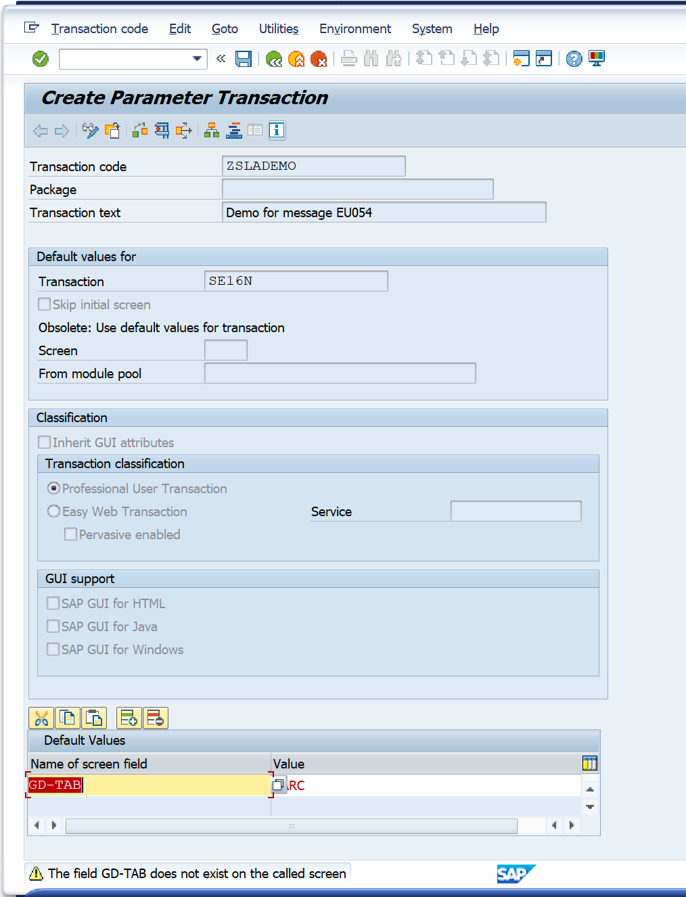This screenshot has height=897, width=686.
Task: Click the Delete Row button
Action: point(156,718)
